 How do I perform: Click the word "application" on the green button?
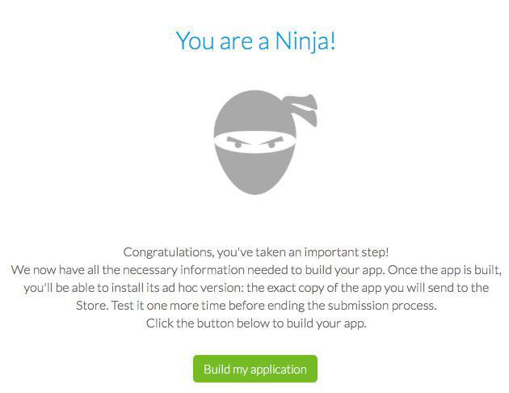click(x=279, y=370)
